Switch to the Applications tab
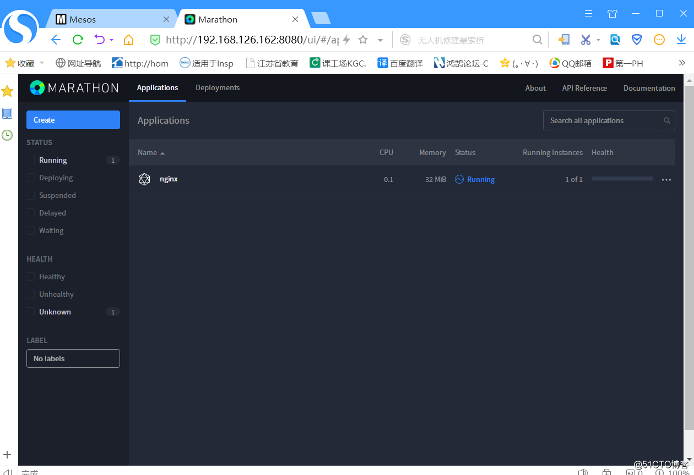This screenshot has height=475, width=694. pos(158,87)
